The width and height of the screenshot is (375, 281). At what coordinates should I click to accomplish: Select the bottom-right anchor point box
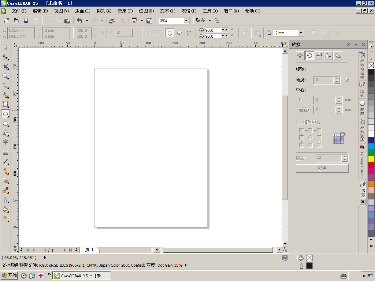click(x=319, y=145)
